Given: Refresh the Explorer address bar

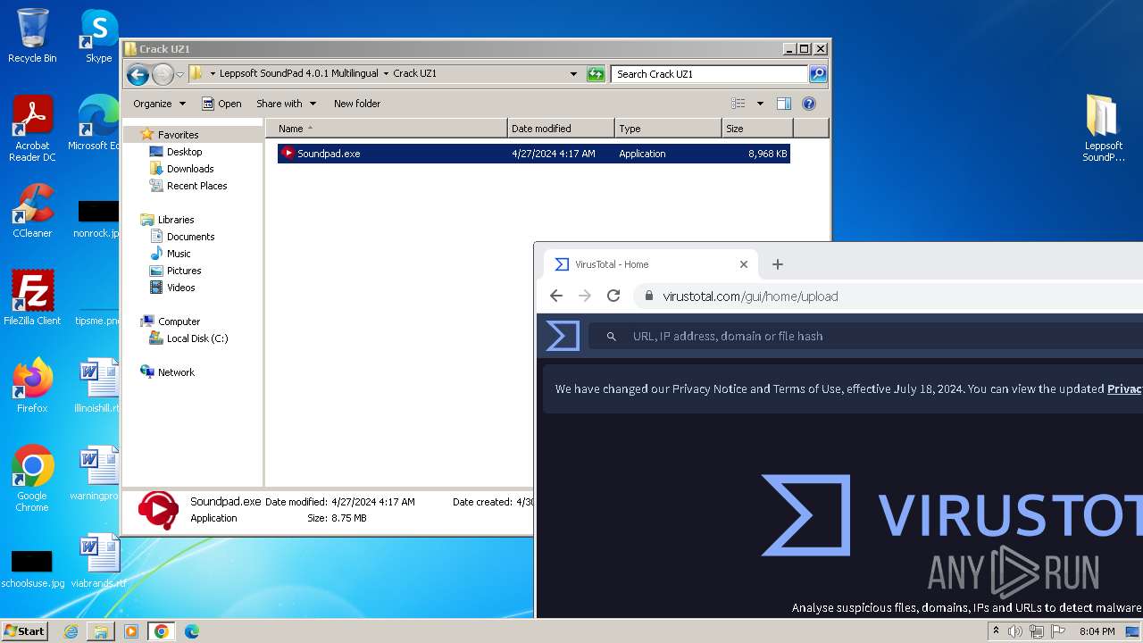Looking at the screenshot, I should coord(596,74).
